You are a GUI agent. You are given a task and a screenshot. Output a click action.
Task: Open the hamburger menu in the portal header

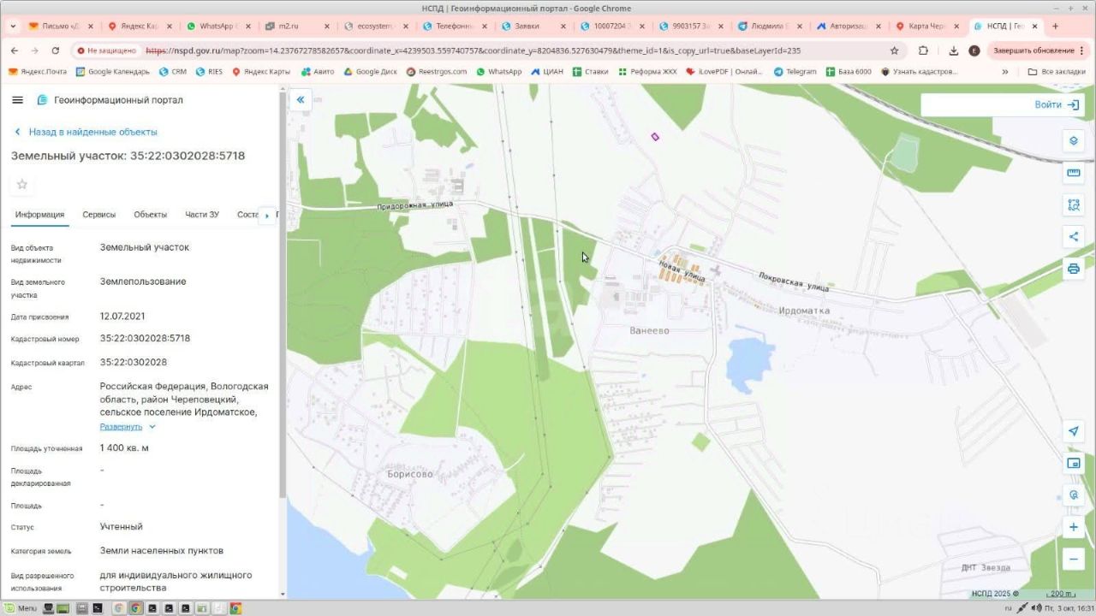click(17, 100)
